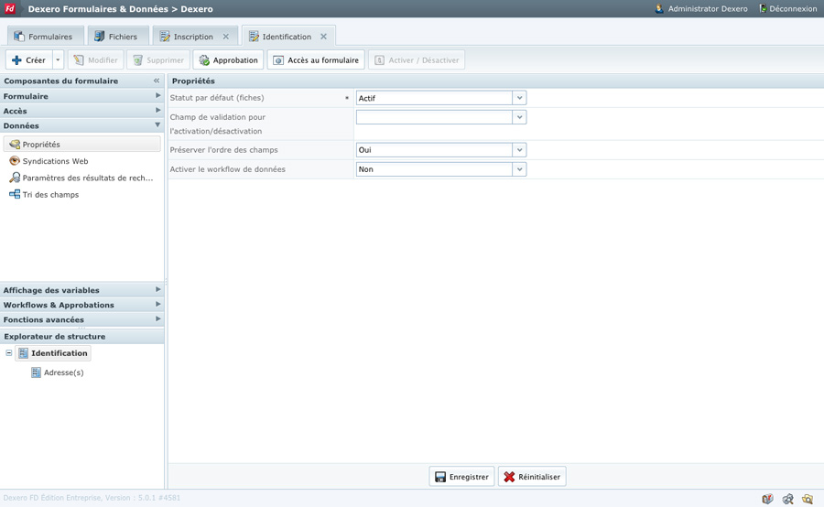Click the middle status bar icon at bottom right
This screenshot has width=824, height=507.
coord(787,499)
